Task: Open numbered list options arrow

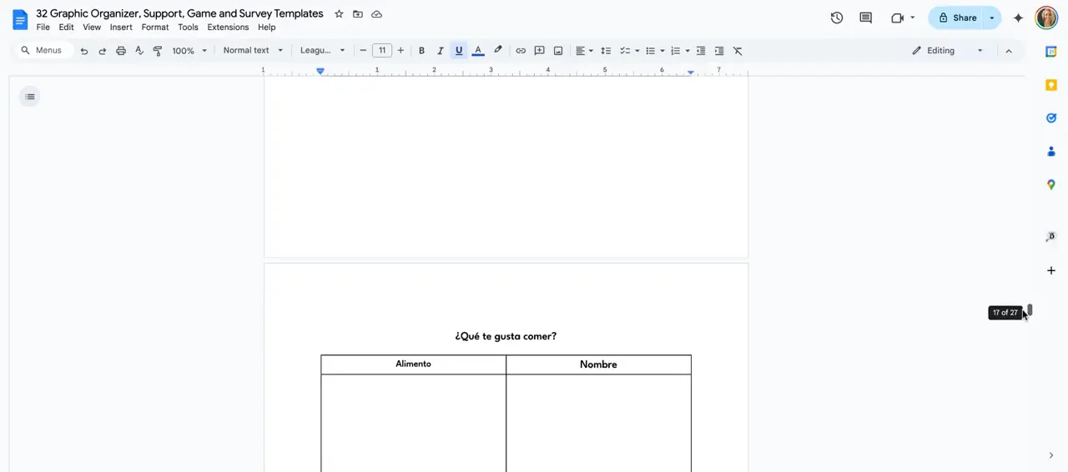Action: click(x=688, y=51)
